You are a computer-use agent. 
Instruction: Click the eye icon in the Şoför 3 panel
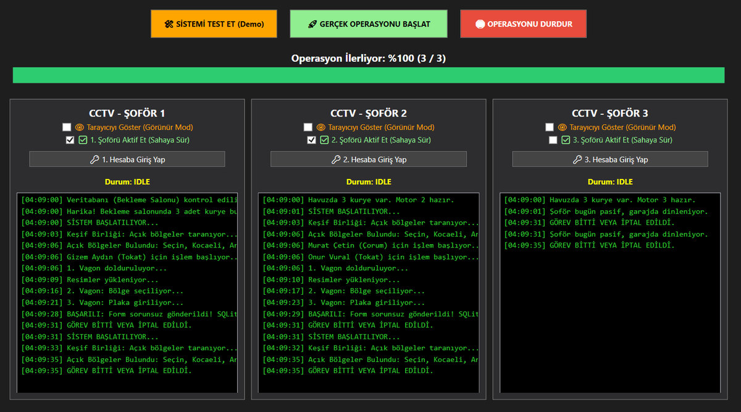[562, 127]
